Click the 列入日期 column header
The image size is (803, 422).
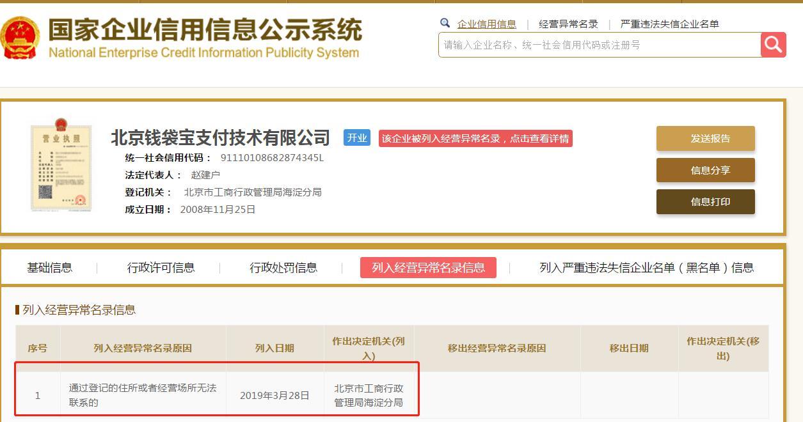tap(274, 348)
